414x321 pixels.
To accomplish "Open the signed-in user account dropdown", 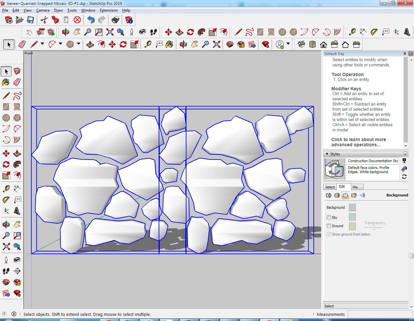I will pos(288,44).
